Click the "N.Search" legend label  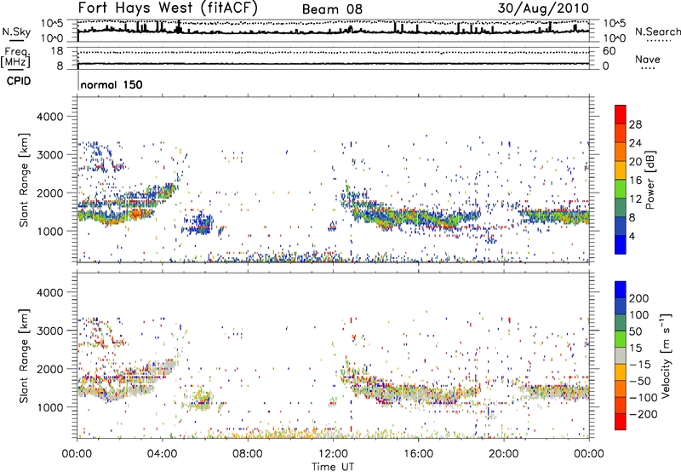pos(657,32)
